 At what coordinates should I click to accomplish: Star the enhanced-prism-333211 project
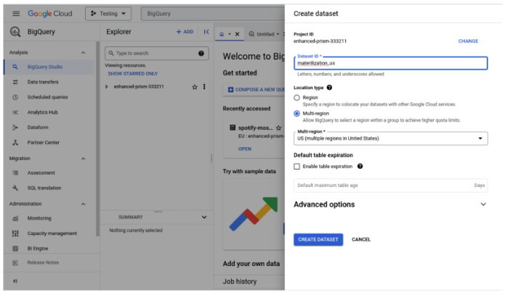tap(195, 87)
